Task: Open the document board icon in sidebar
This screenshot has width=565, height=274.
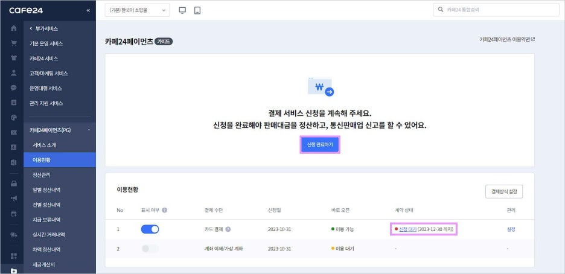Action: click(x=14, y=103)
